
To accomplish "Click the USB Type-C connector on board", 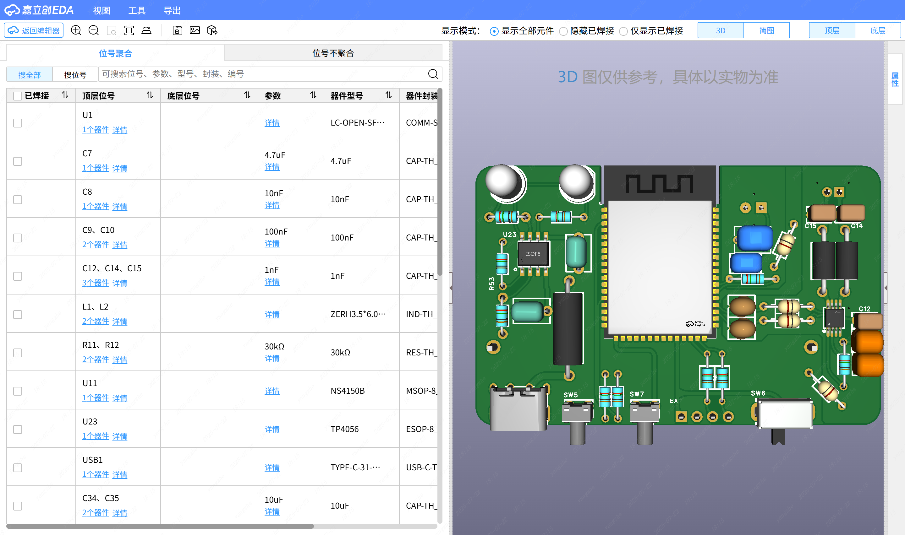I will [519, 408].
